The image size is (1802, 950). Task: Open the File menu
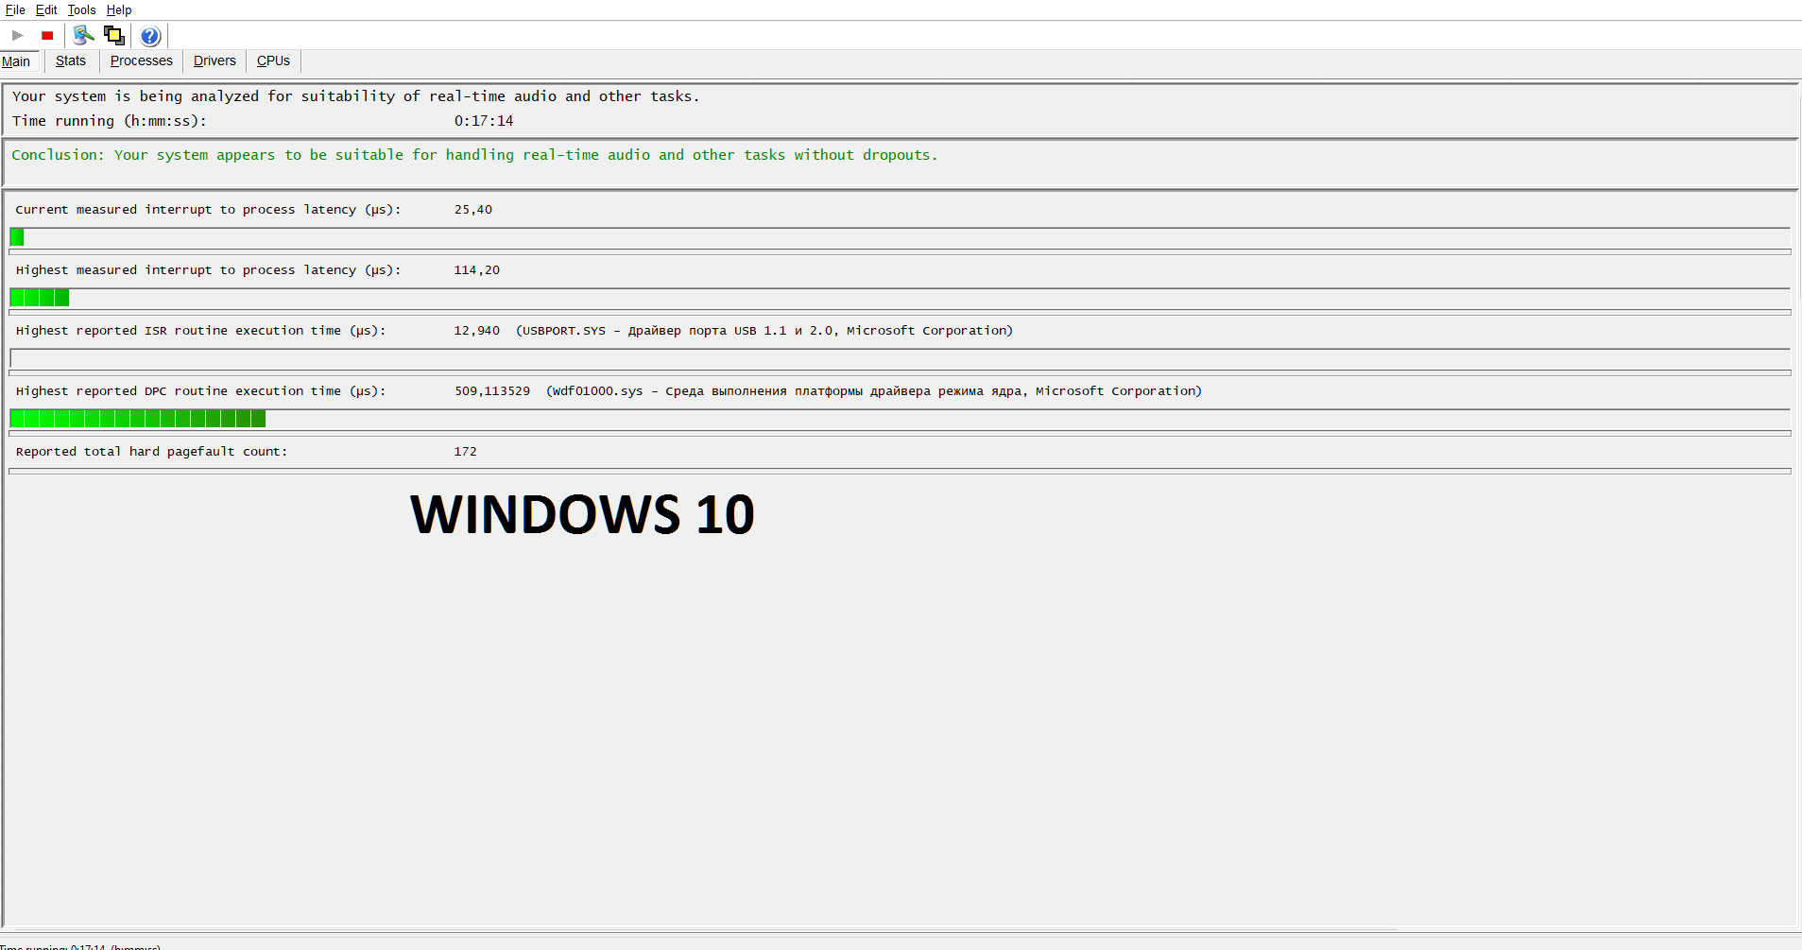(x=15, y=10)
